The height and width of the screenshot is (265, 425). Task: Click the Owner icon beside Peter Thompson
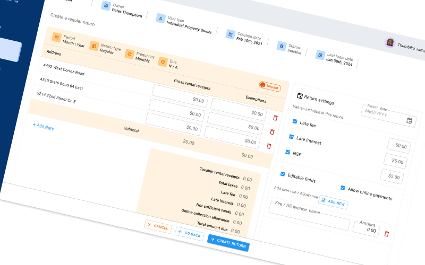106,6
